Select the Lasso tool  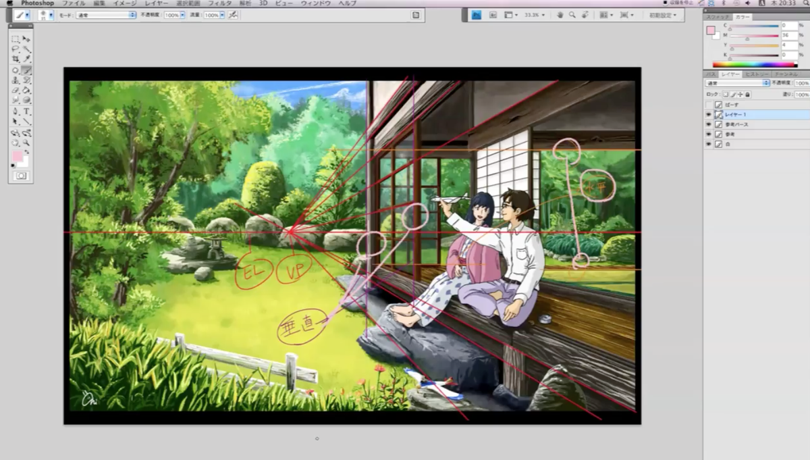coord(16,49)
